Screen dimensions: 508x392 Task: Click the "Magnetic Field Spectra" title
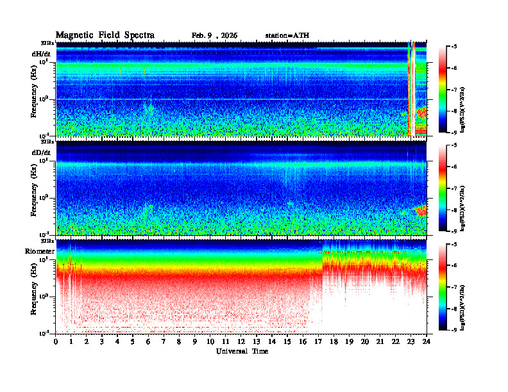pos(105,35)
